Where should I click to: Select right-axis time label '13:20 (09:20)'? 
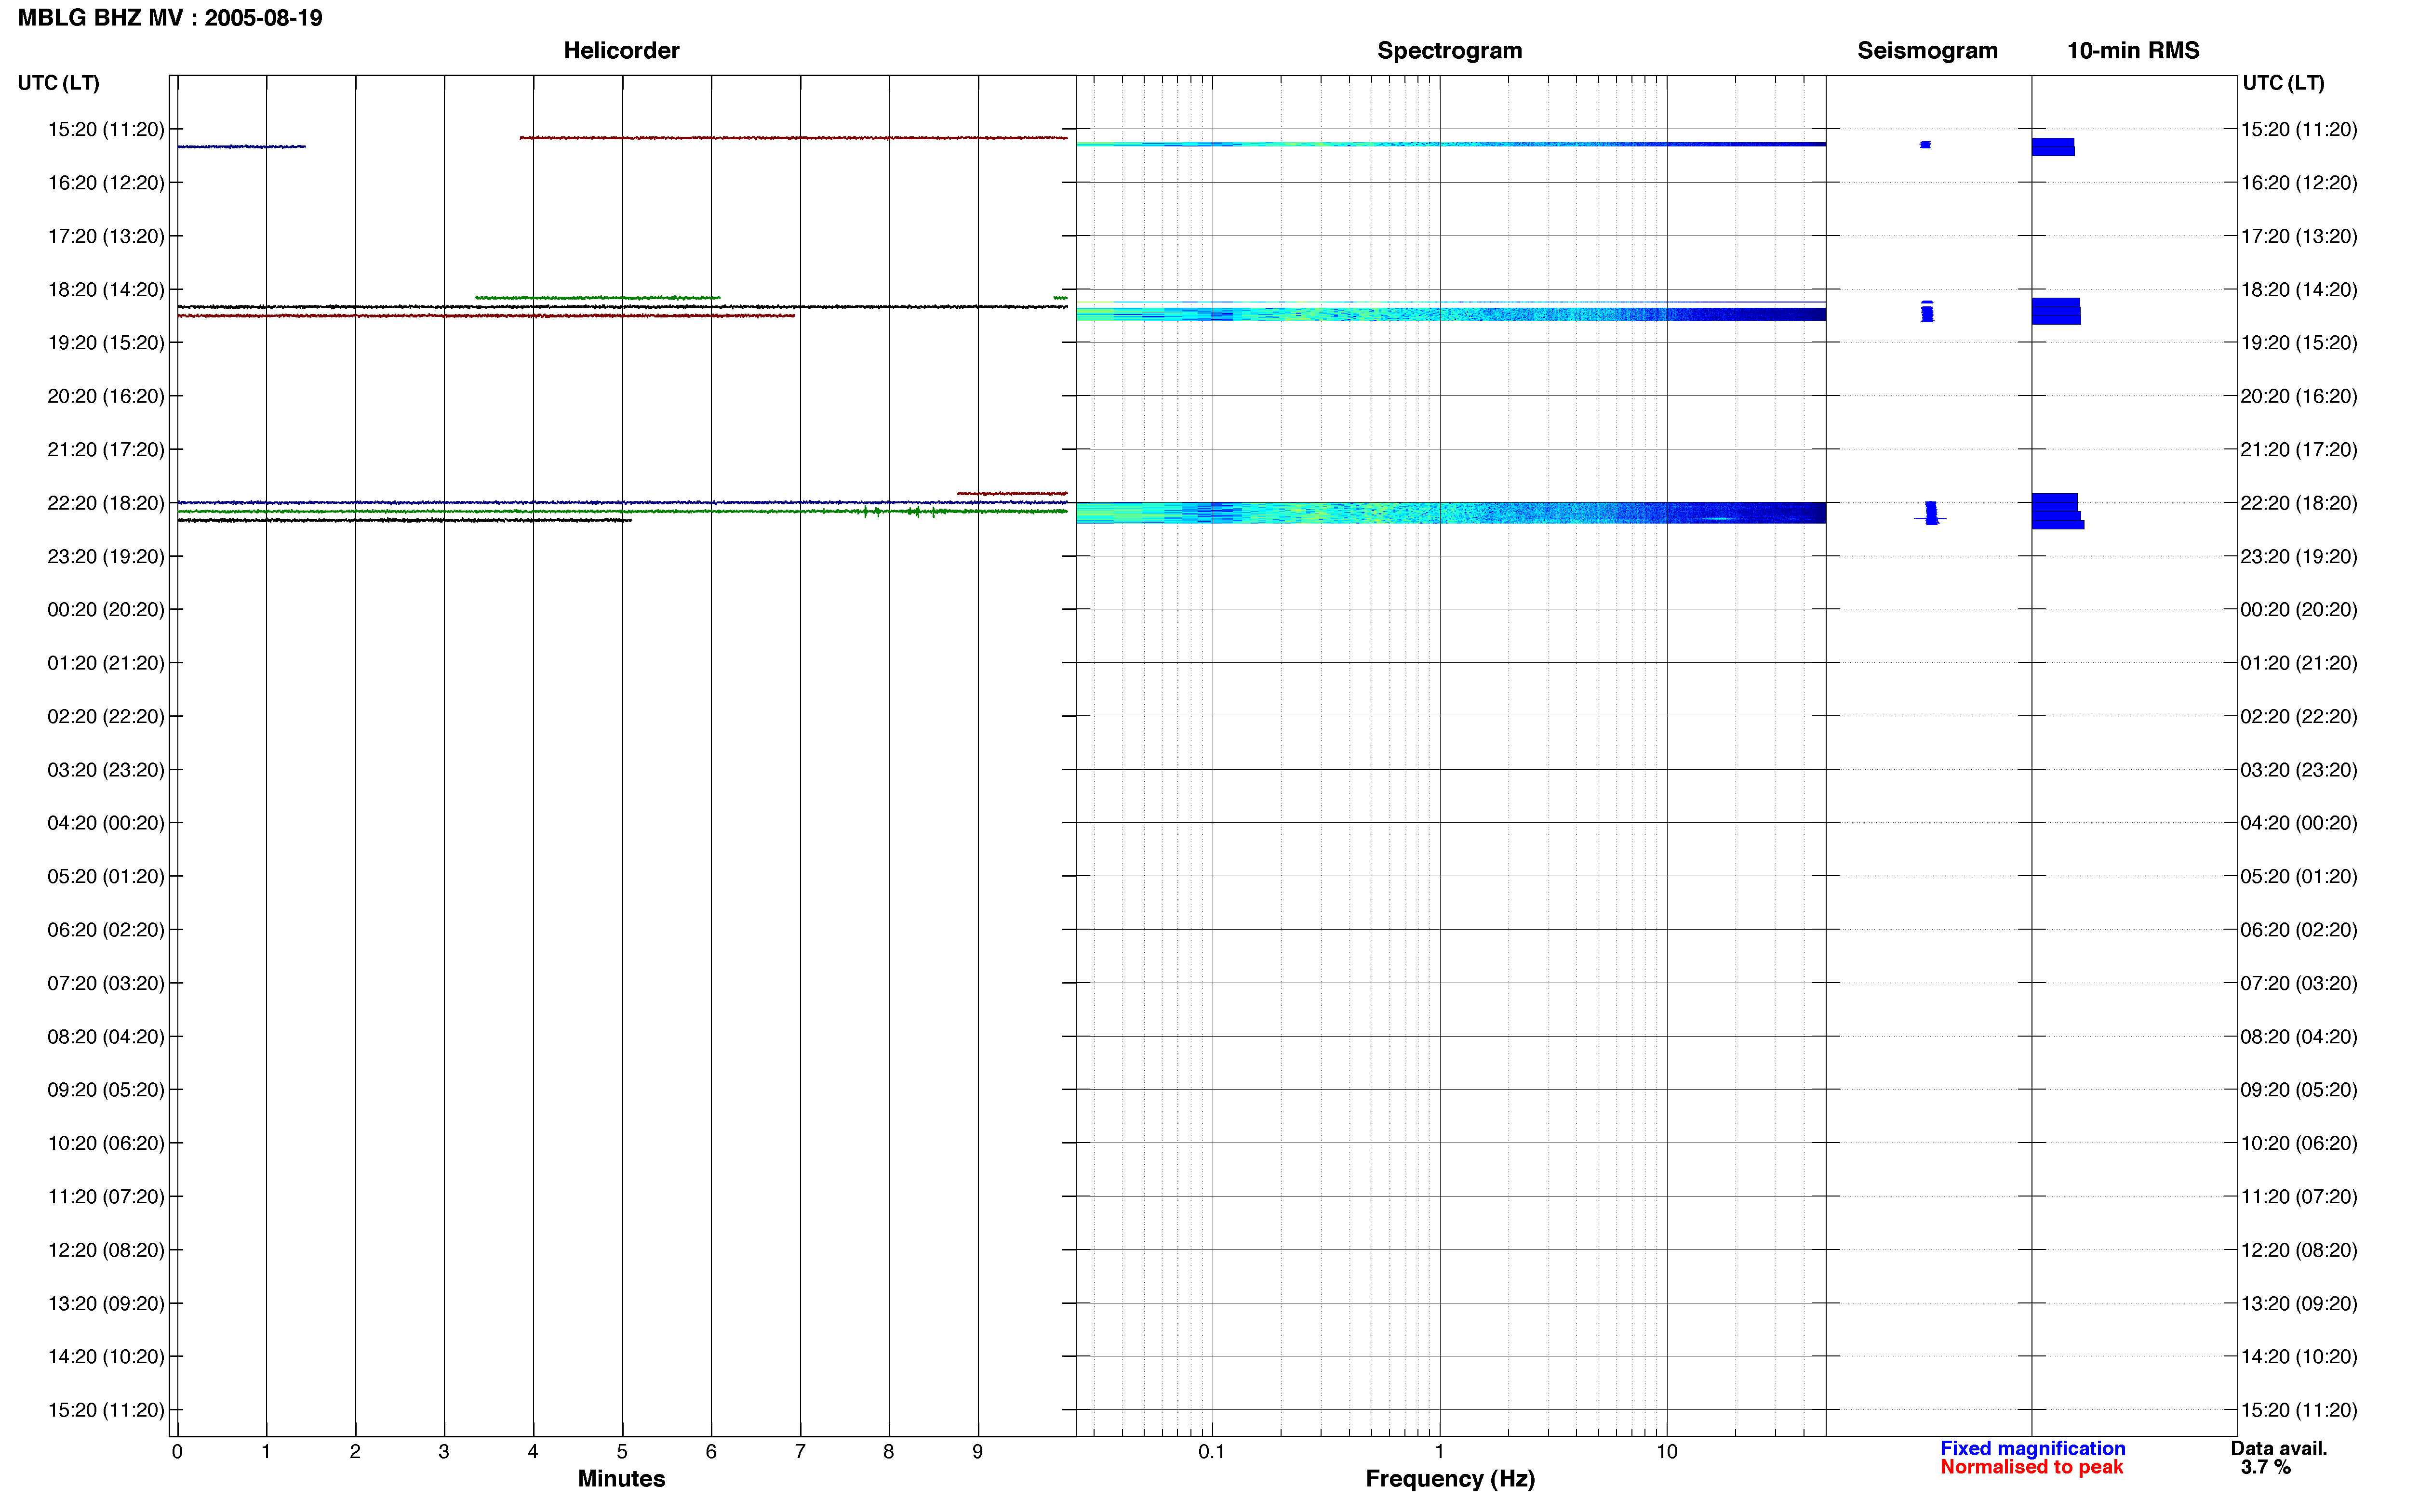tap(2299, 1304)
